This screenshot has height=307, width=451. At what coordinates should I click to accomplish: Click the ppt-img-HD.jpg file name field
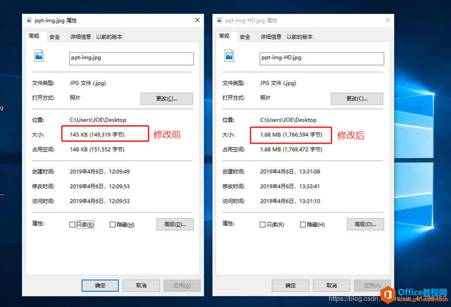322,59
